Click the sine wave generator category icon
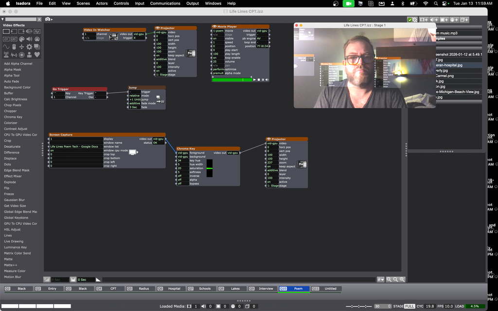The width and height of the screenshot is (498, 311). (x=6, y=47)
